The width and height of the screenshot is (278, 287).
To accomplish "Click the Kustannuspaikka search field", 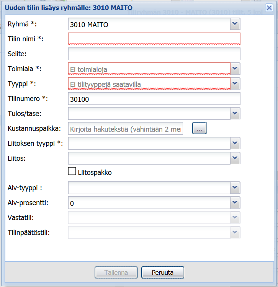I will [x=126, y=129].
